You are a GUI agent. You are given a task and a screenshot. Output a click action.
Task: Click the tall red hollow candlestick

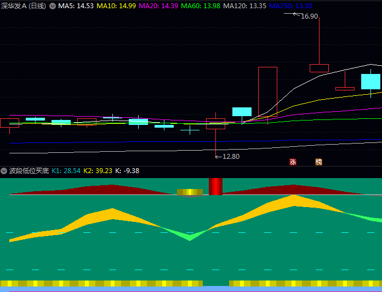[x=267, y=93]
